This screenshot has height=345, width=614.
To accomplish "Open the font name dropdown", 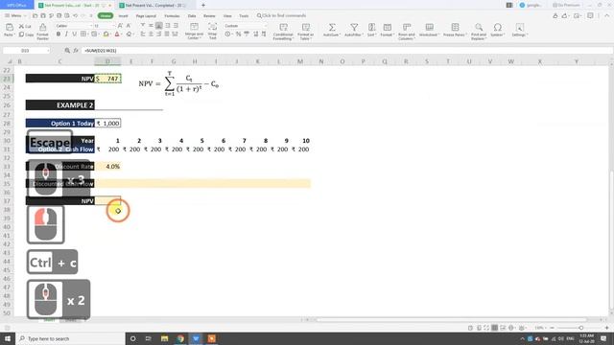I will 91,26.
